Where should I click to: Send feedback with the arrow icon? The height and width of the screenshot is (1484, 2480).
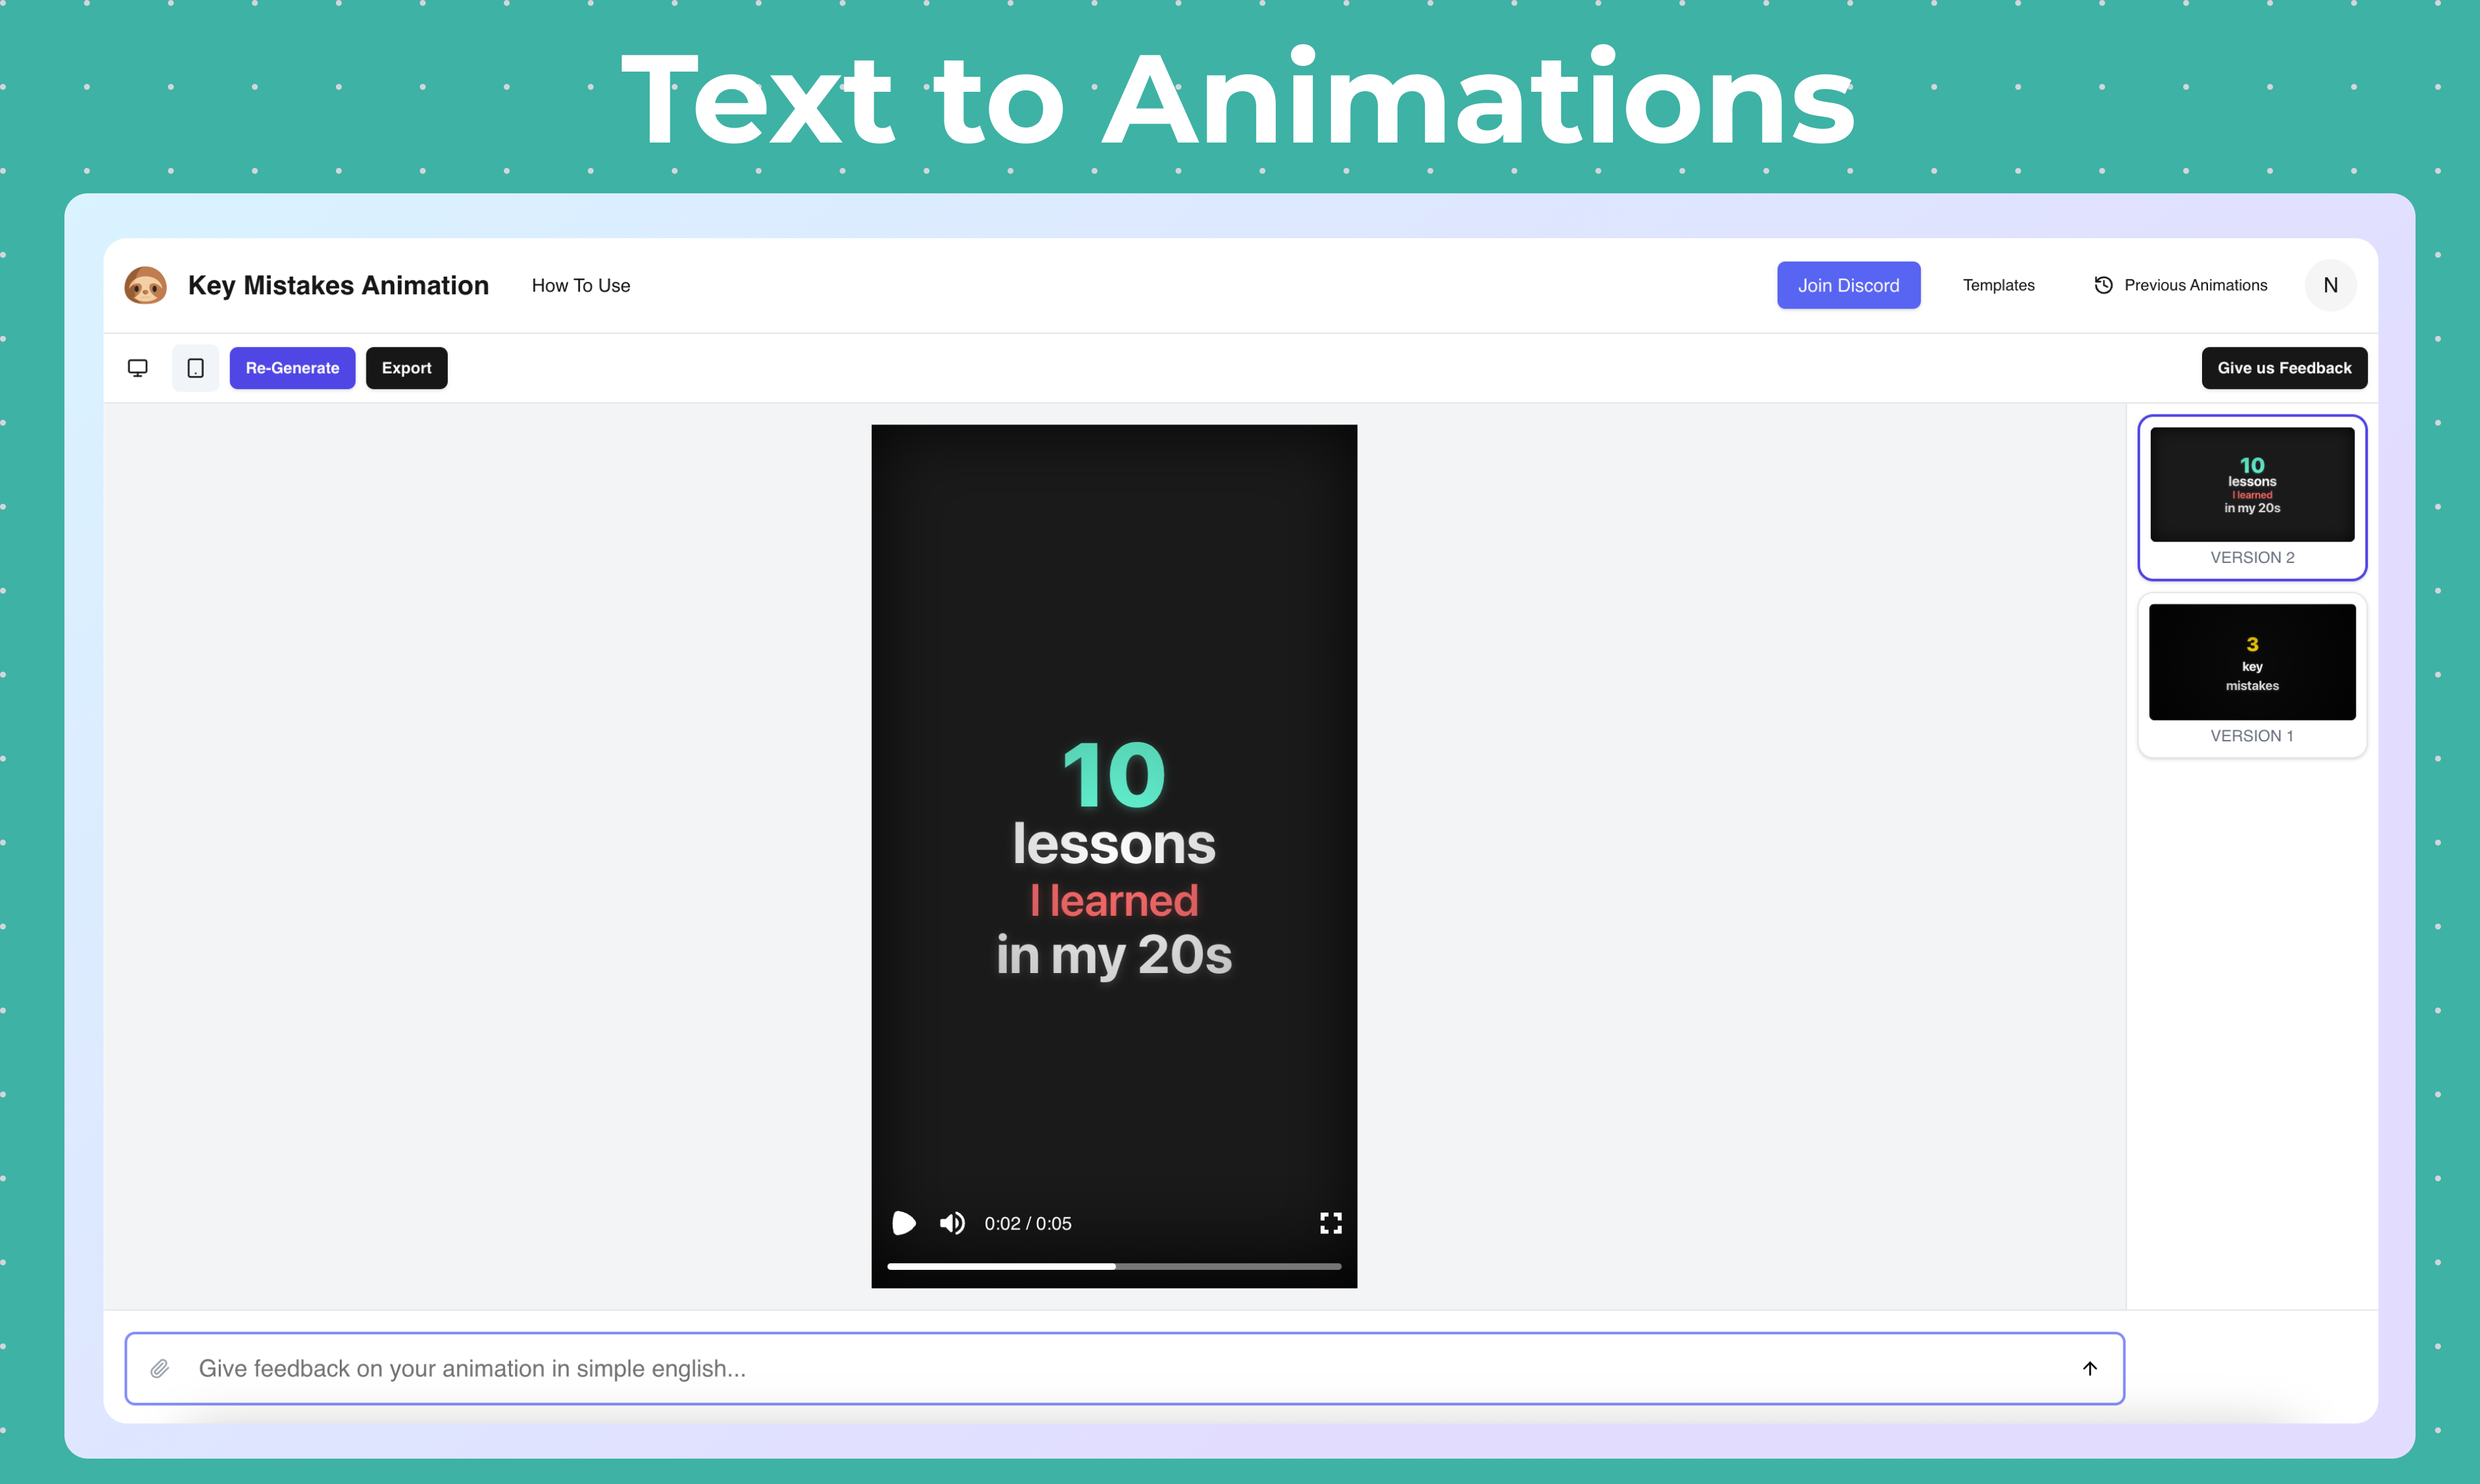pos(2089,1368)
